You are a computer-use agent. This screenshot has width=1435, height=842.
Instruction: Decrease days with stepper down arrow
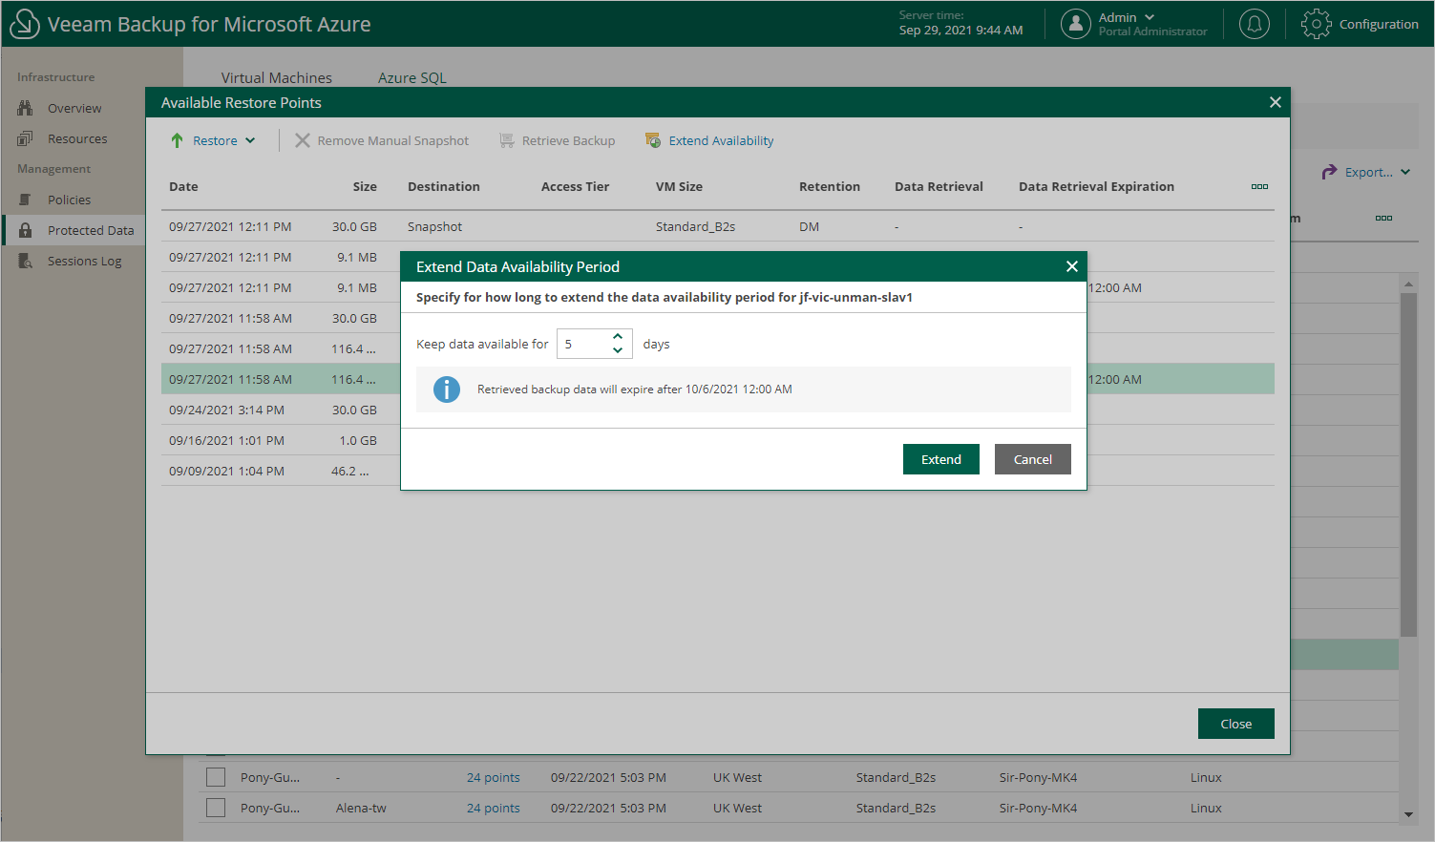pyautogui.click(x=618, y=350)
